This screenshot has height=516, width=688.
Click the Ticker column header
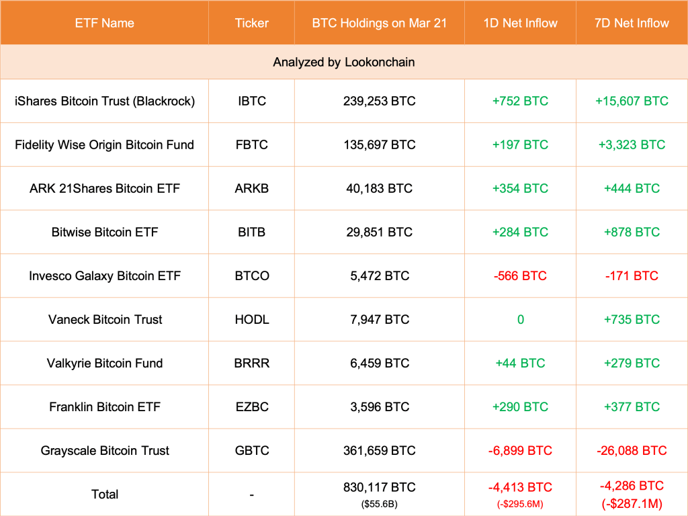(x=251, y=23)
